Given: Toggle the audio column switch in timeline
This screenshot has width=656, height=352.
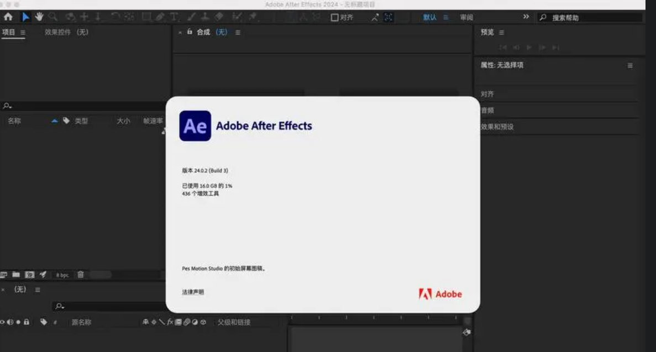Looking at the screenshot, I should [9, 322].
